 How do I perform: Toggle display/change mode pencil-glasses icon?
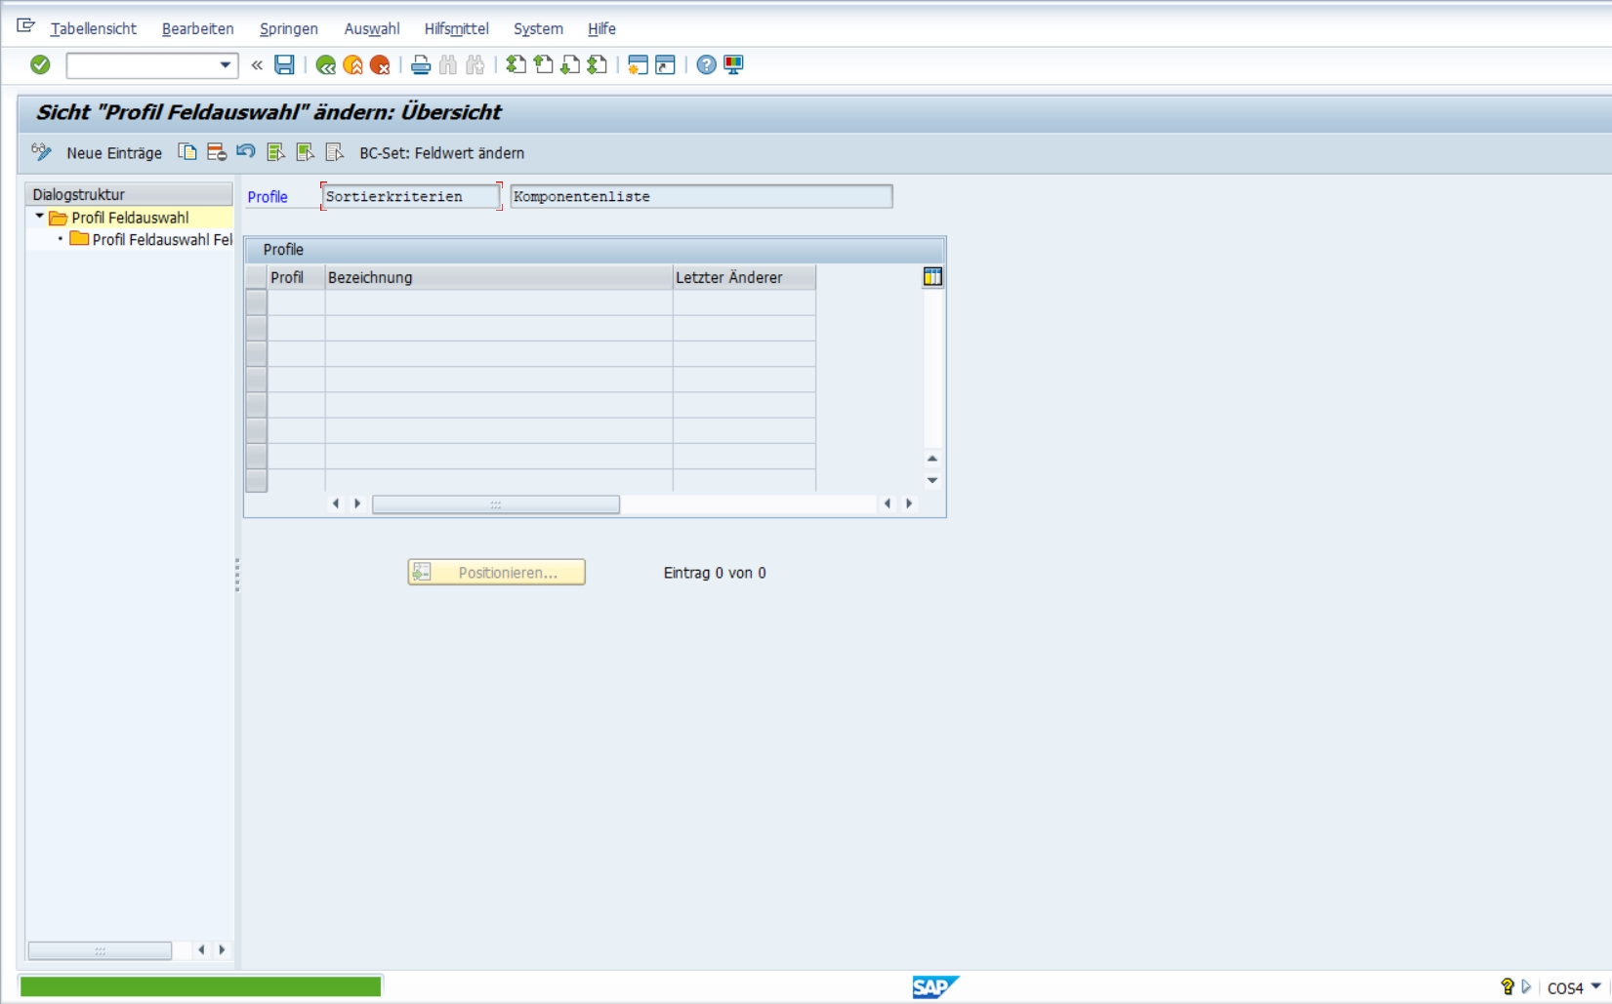pyautogui.click(x=41, y=152)
